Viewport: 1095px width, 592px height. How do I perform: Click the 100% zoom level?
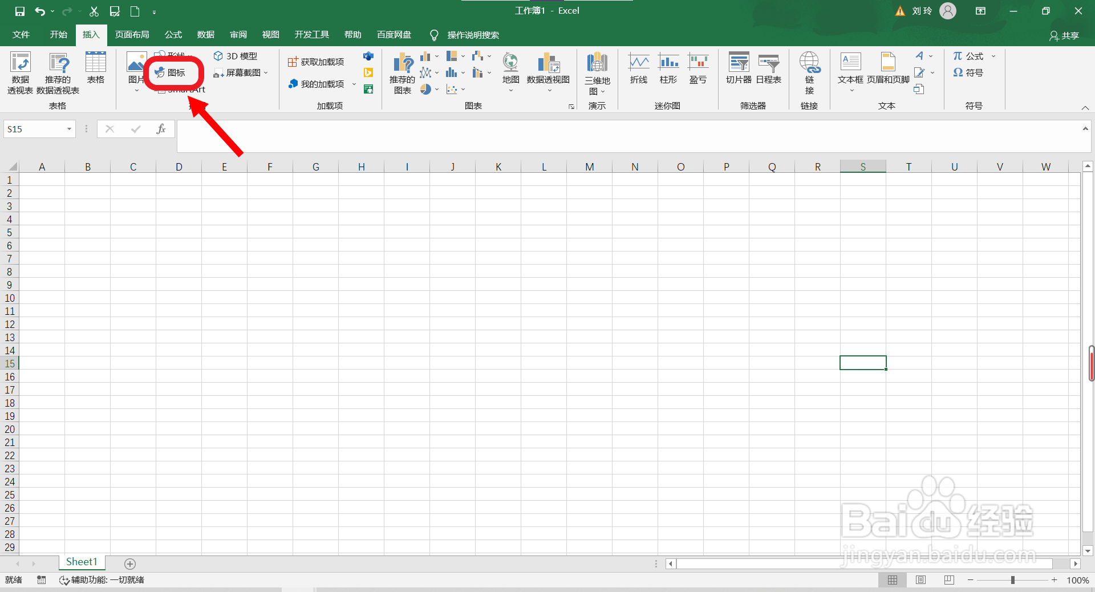pos(1078,580)
